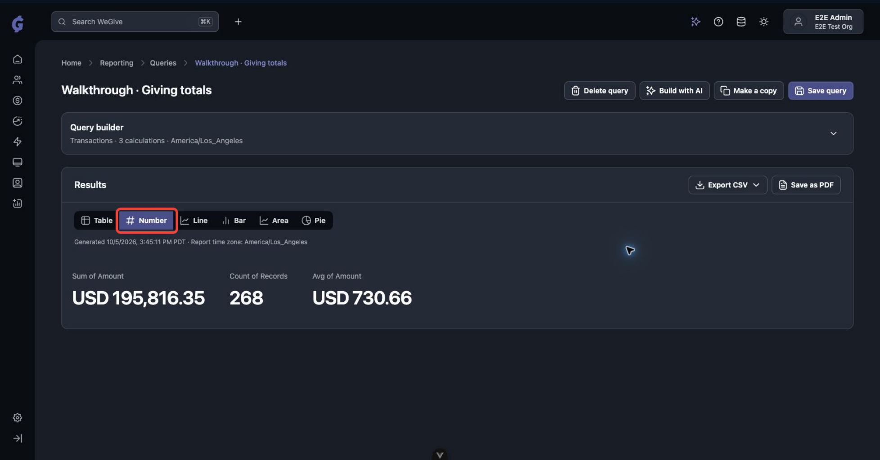Viewport: 880px width, 460px height.
Task: Go to Queries breadcrumb link
Action: point(163,63)
